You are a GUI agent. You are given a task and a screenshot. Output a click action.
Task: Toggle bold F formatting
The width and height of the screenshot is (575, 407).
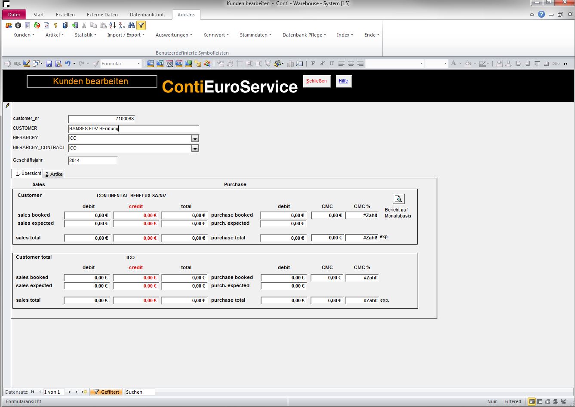point(313,64)
